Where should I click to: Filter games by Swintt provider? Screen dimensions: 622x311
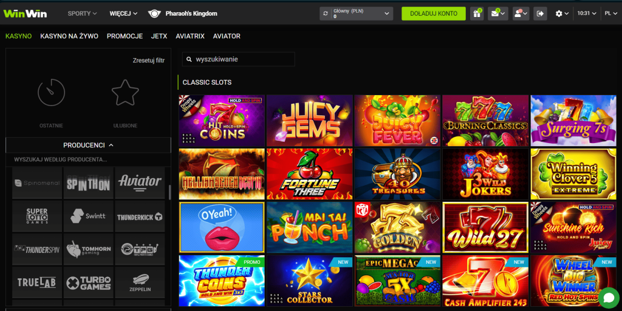(88, 216)
